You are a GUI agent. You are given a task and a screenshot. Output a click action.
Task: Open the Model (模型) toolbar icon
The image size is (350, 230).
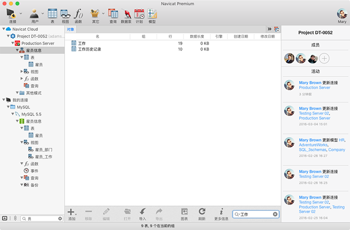coord(152,13)
